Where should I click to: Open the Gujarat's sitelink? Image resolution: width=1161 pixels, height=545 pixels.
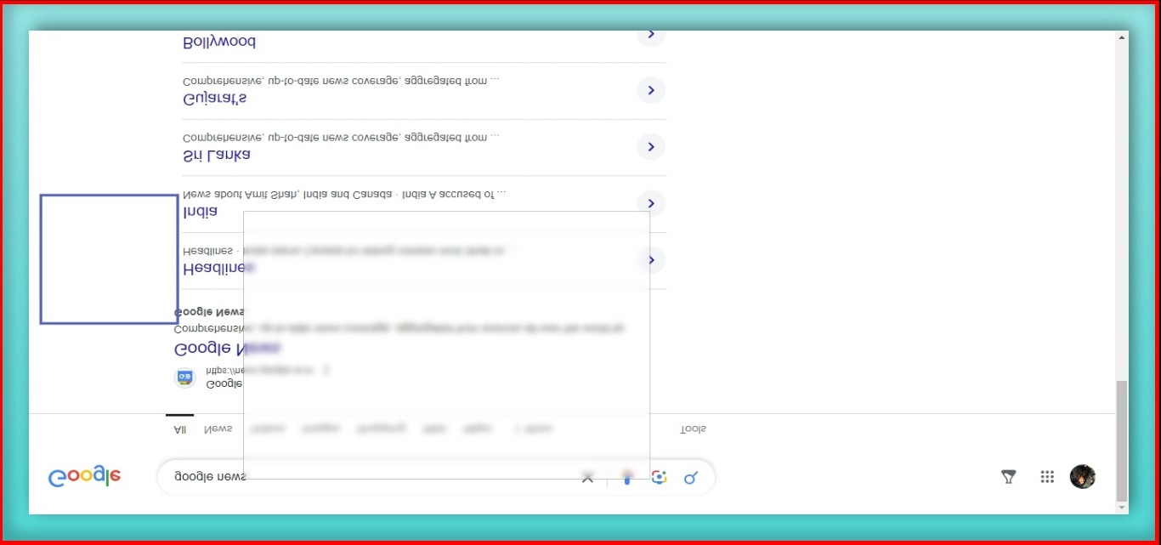215,99
